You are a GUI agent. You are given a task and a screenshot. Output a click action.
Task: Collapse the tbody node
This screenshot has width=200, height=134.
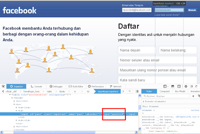point(12,98)
